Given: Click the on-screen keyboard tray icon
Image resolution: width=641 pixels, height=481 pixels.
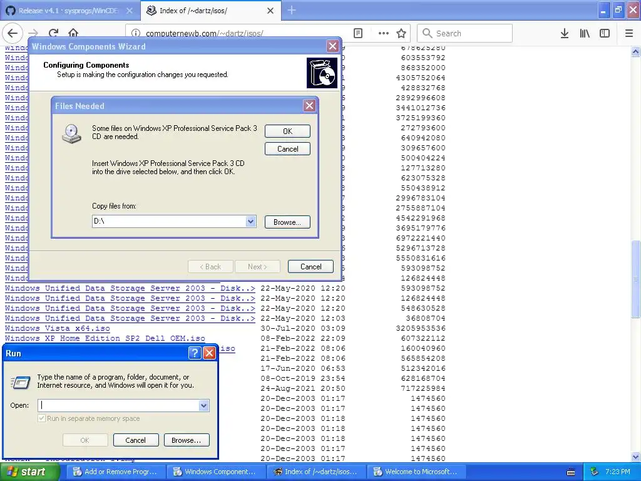Looking at the screenshot, I should tap(571, 472).
